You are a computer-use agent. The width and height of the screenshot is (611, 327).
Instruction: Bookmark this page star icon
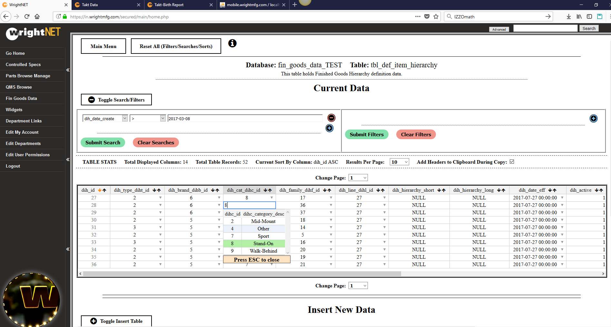coord(436,16)
